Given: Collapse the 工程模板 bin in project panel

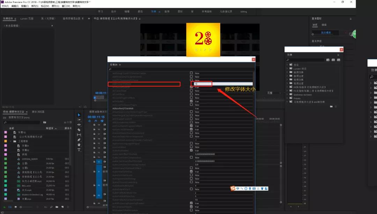Looking at the screenshot, I should (x=10, y=141).
